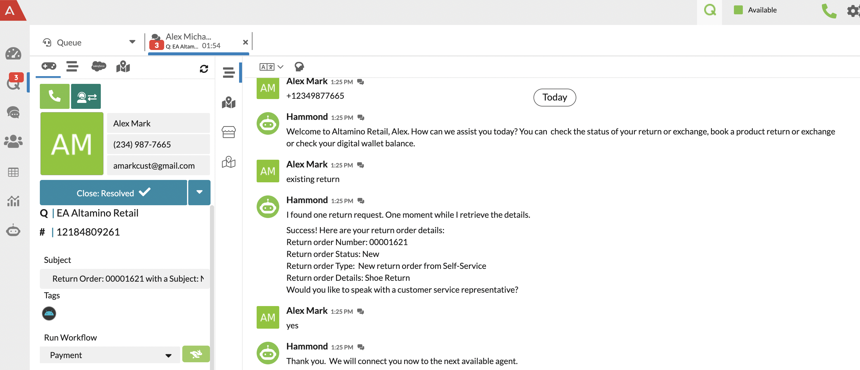
Task: Toggle the AI suggestions head icon
Action: [x=299, y=66]
